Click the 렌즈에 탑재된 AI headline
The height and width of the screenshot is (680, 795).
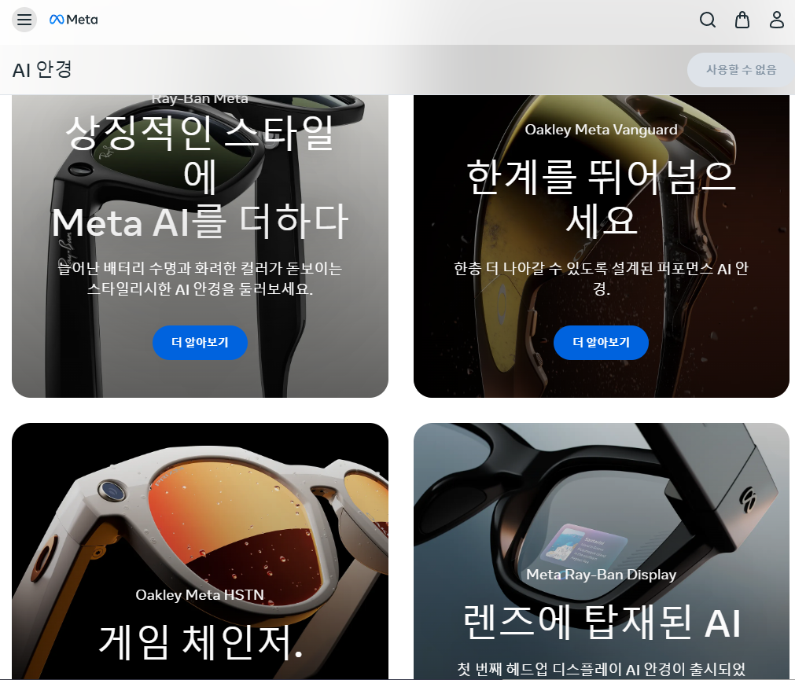(x=602, y=622)
